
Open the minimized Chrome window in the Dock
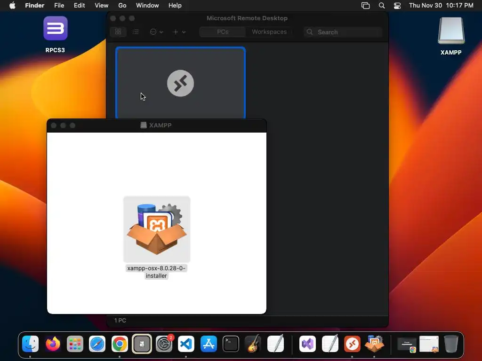click(x=407, y=345)
